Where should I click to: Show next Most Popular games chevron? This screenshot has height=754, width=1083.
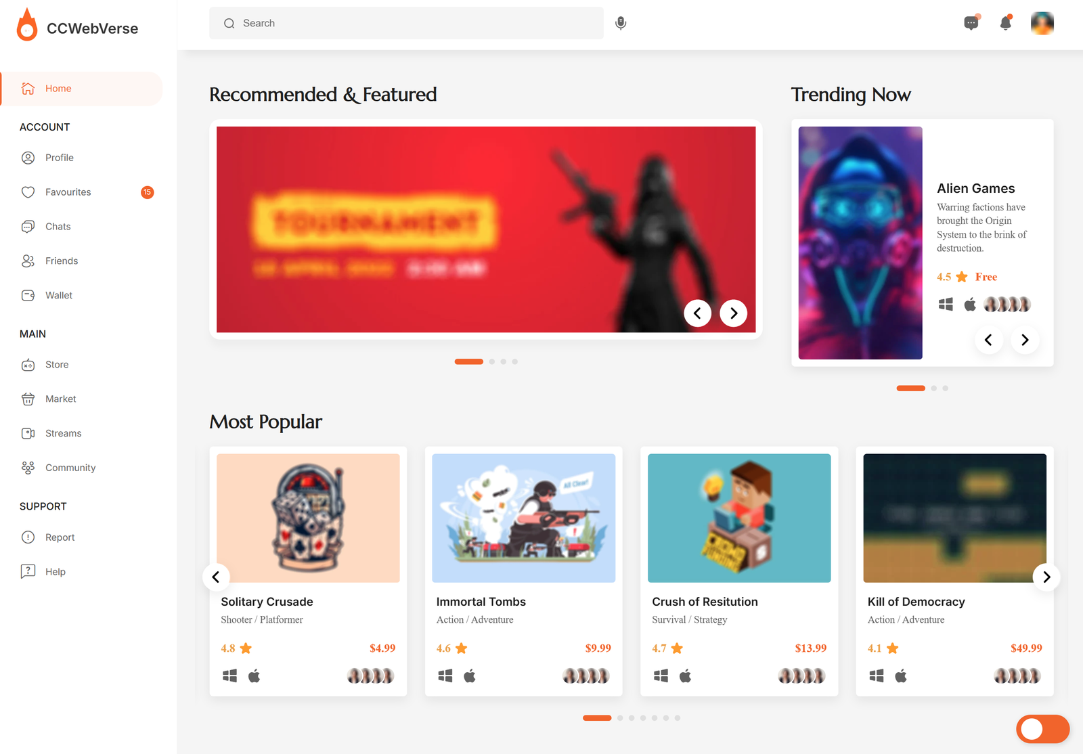point(1046,577)
